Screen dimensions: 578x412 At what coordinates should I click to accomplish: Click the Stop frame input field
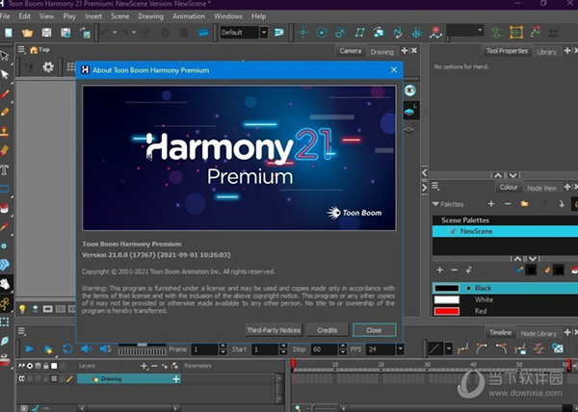[x=325, y=349]
